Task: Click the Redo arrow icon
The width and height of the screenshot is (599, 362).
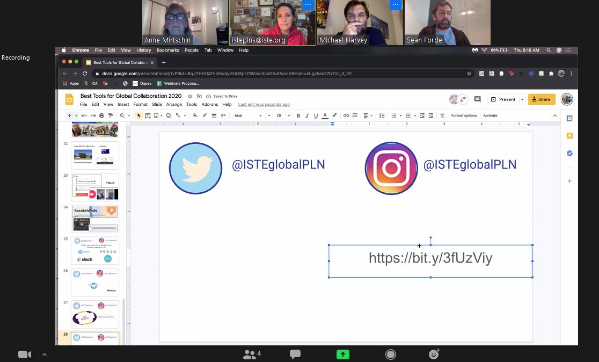Action: click(93, 115)
